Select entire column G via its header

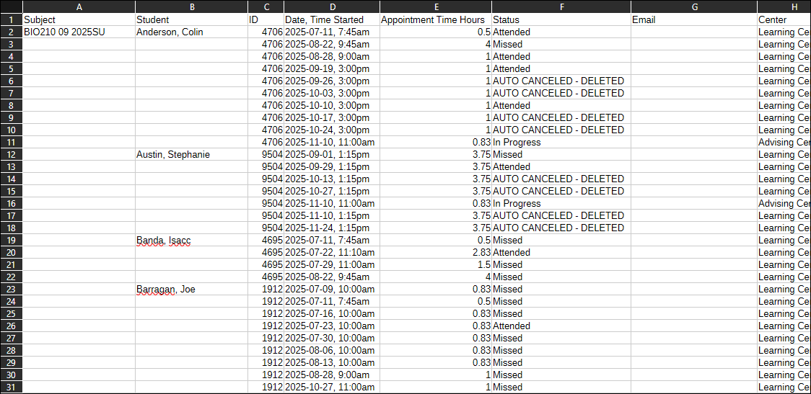693,6
